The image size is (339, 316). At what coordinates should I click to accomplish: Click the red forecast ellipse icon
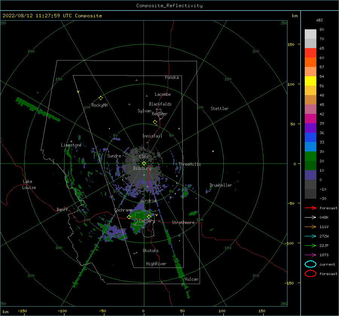click(310, 274)
